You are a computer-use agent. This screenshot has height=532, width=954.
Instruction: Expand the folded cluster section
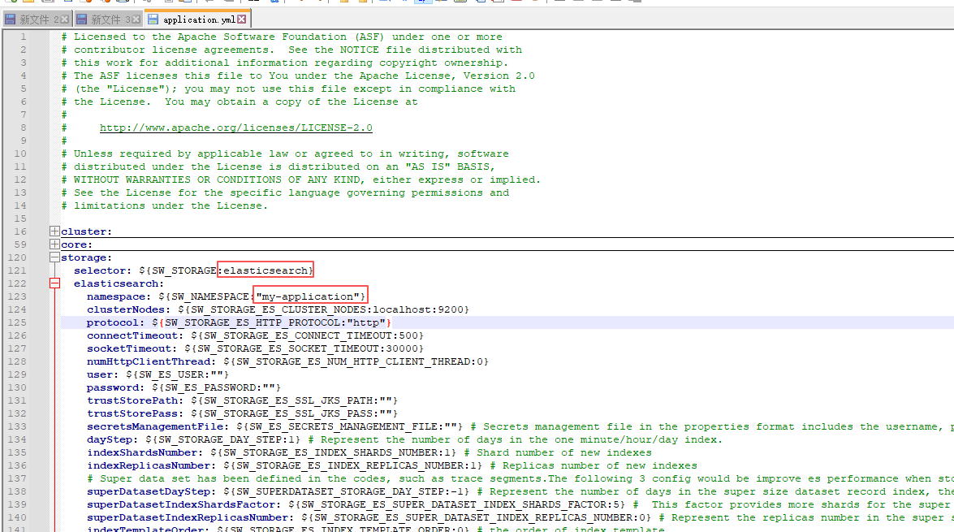pyautogui.click(x=54, y=231)
